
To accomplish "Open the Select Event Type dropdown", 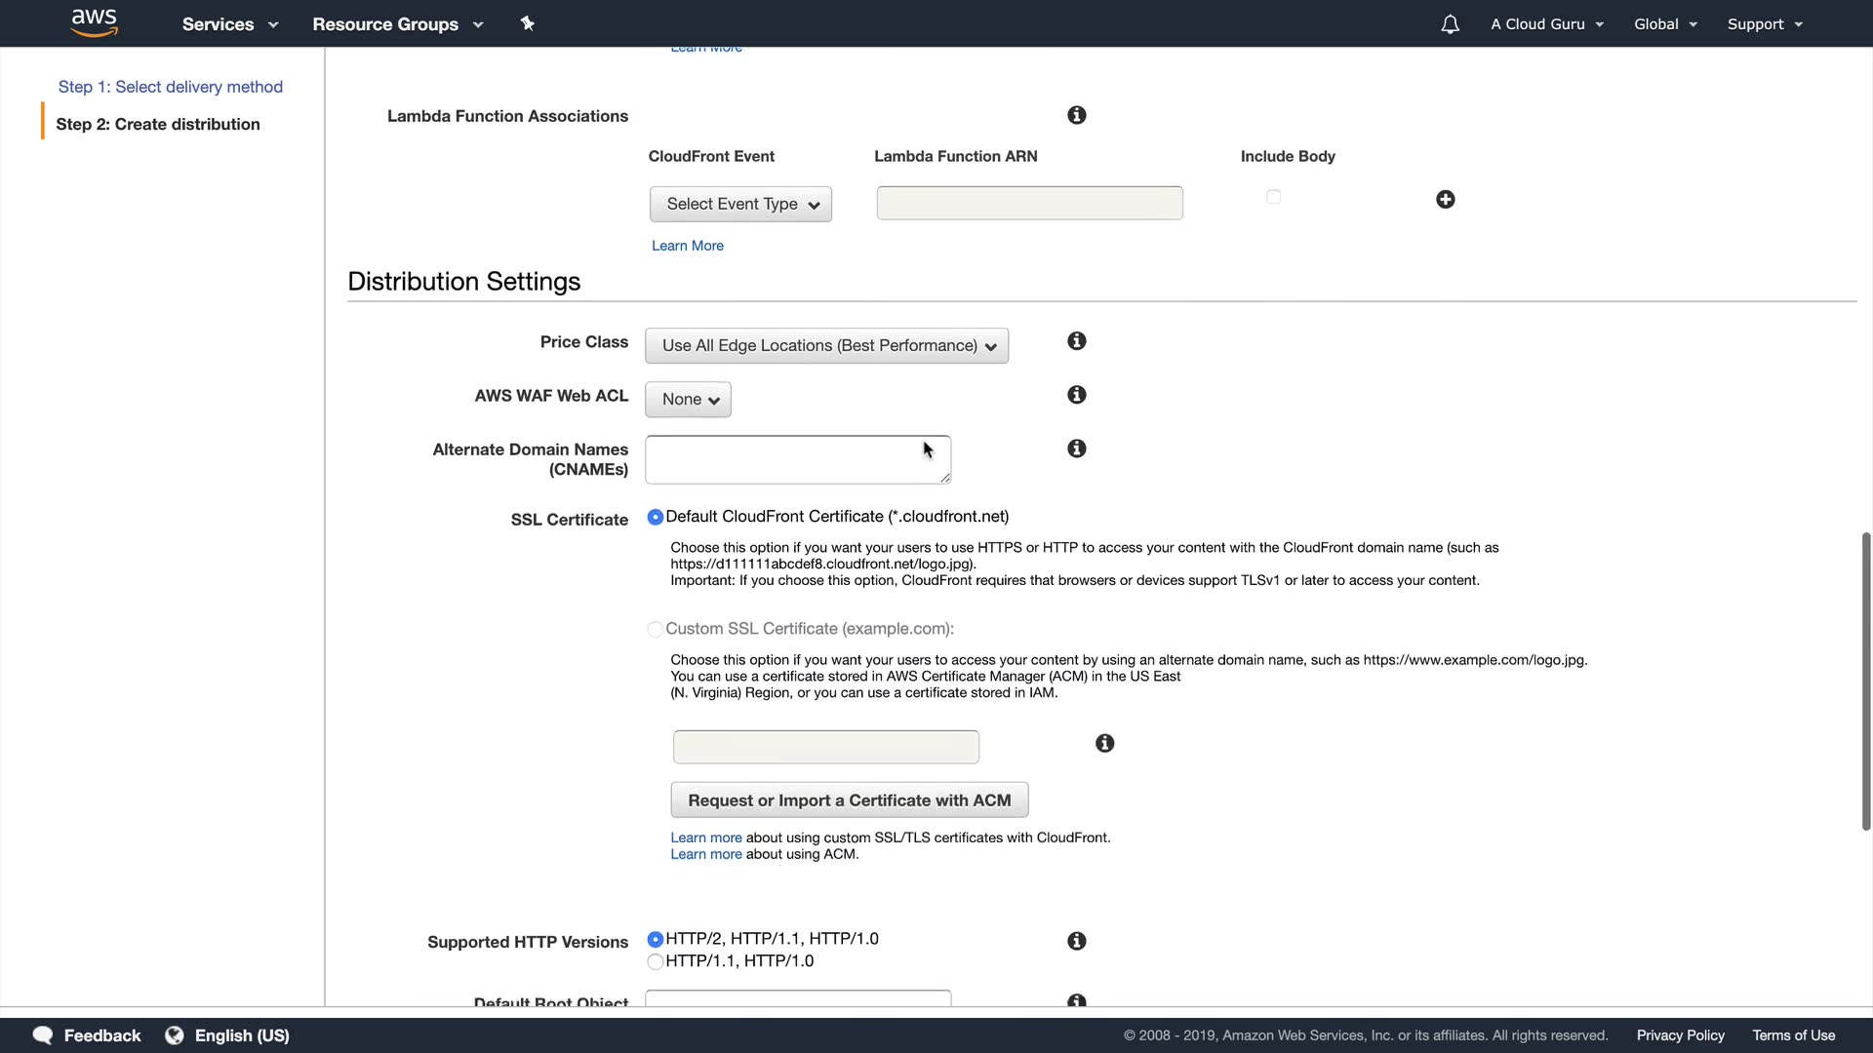I will click(x=740, y=205).
